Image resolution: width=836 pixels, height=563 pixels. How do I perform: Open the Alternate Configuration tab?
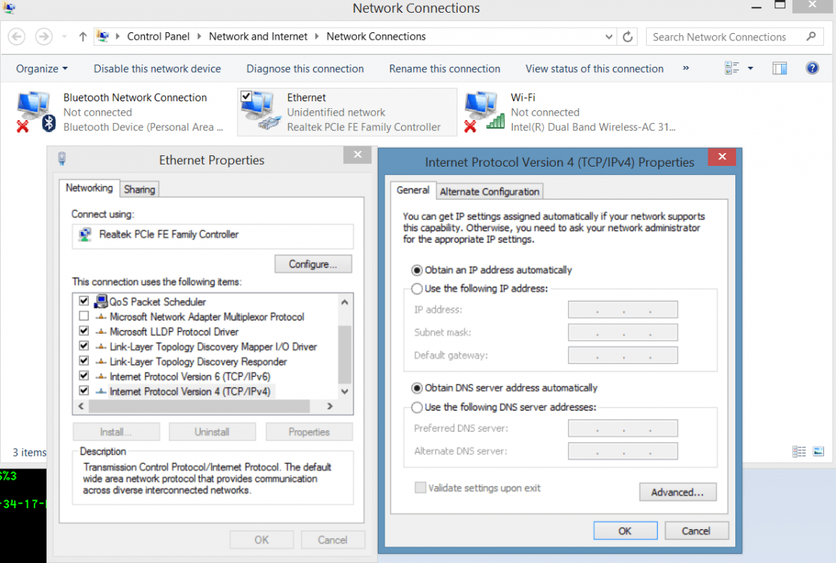[x=489, y=191]
